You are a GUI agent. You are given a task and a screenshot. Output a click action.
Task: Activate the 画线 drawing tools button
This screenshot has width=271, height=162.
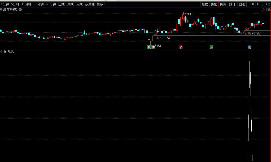coord(242,4)
